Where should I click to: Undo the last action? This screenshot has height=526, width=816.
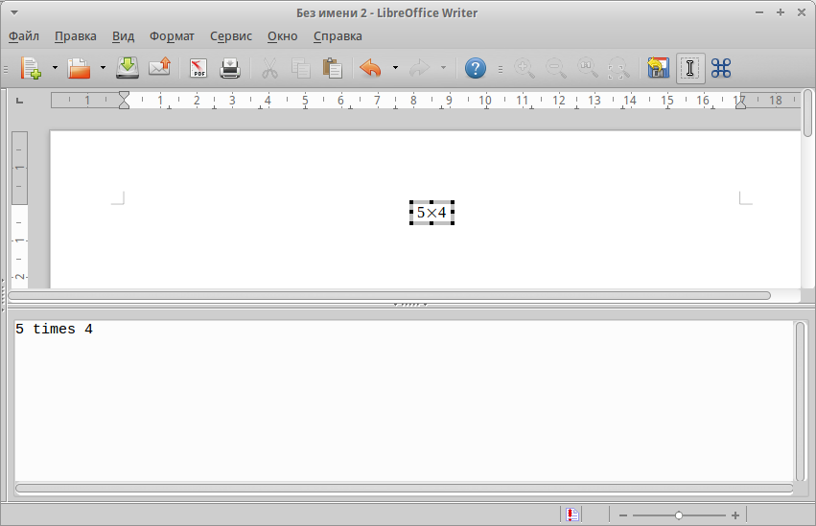coord(370,68)
